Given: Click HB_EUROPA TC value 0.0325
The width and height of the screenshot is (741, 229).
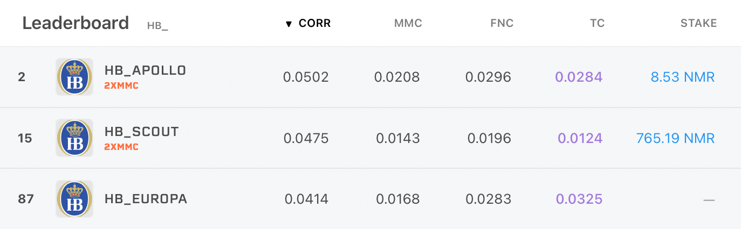Looking at the screenshot, I should click(580, 199).
